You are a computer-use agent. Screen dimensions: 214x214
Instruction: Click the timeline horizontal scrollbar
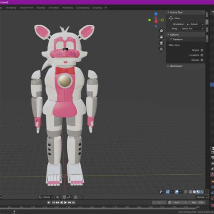(98, 209)
